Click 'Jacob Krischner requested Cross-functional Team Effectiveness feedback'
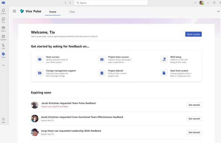 82,117
